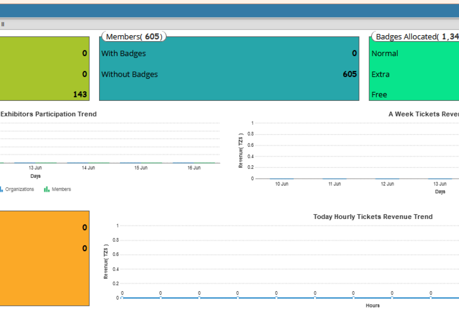Image resolution: width=459 pixels, height=324 pixels.
Task: Click the first data point on hourly revenue line
Action: point(122,298)
